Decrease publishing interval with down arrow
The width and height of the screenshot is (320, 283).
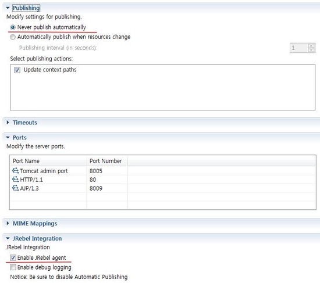311,50
